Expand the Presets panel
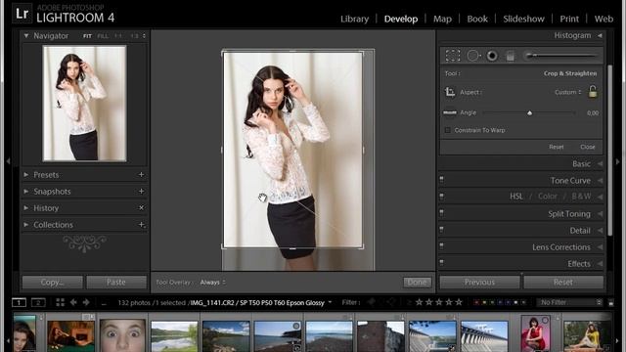The image size is (626, 352). [26, 175]
